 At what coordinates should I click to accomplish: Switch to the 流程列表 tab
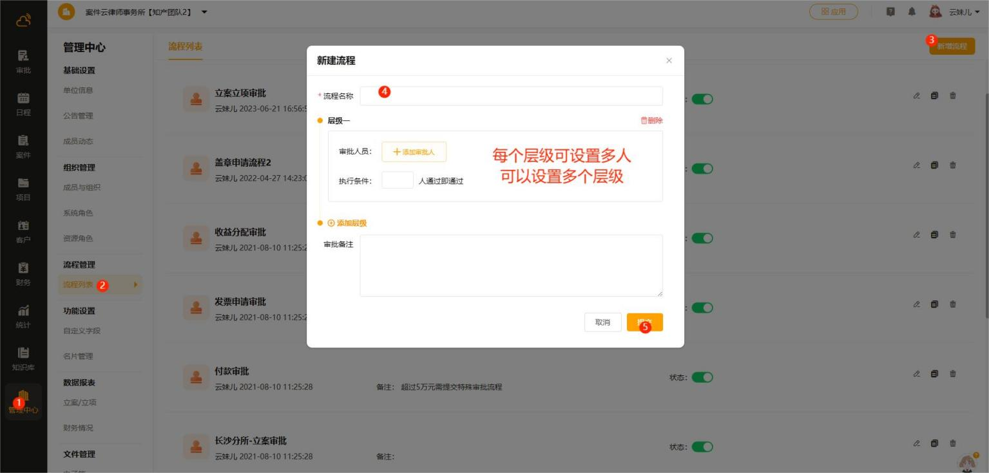point(186,46)
